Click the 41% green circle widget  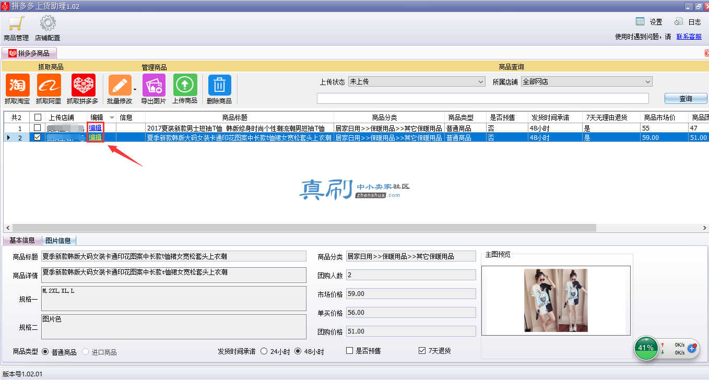click(x=646, y=348)
